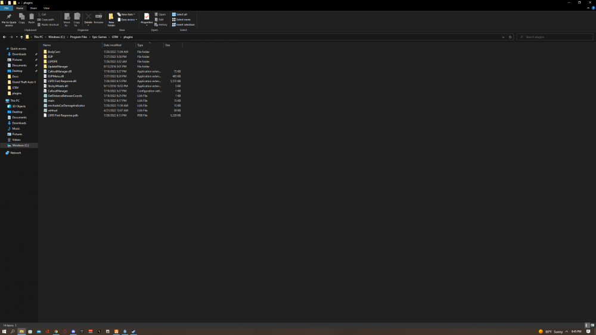
Task: Click This PC in address breadcrumb
Action: [x=38, y=37]
